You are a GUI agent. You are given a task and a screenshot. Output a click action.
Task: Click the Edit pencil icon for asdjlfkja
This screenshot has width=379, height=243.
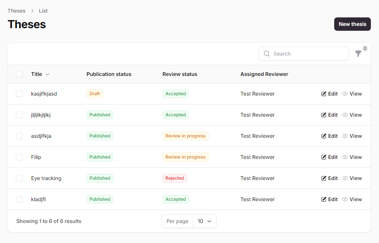coord(324,136)
